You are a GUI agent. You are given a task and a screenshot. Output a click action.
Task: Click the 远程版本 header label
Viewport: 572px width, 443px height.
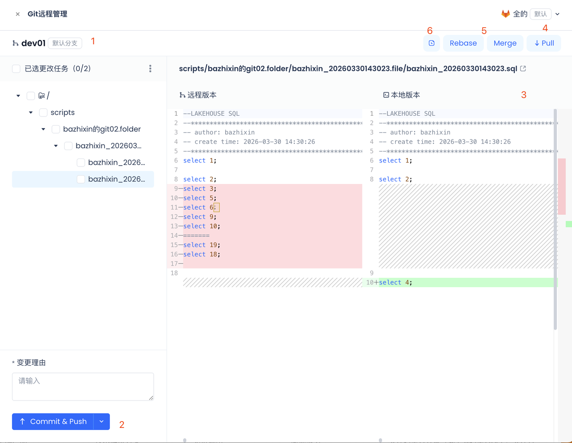(202, 95)
